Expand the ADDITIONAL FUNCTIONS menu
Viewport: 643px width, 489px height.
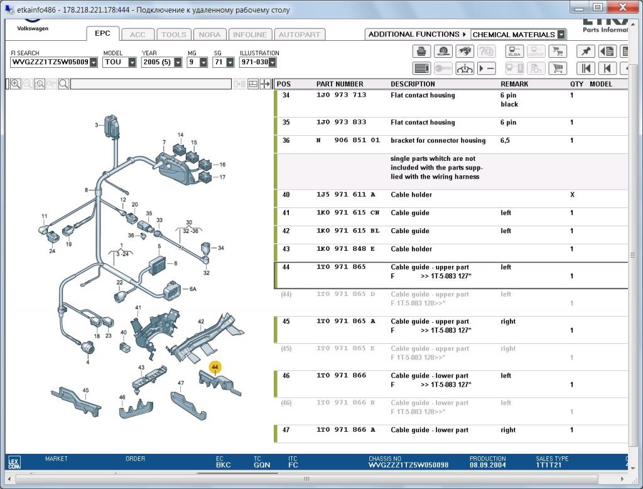(x=417, y=35)
